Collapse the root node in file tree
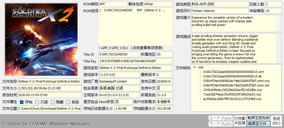Screen dimensions: 284x128 (195, 67)
